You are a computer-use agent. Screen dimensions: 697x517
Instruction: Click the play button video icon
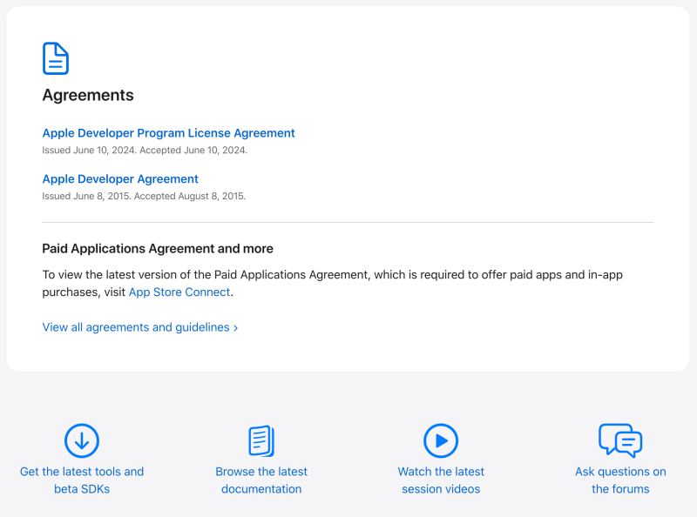pos(441,440)
